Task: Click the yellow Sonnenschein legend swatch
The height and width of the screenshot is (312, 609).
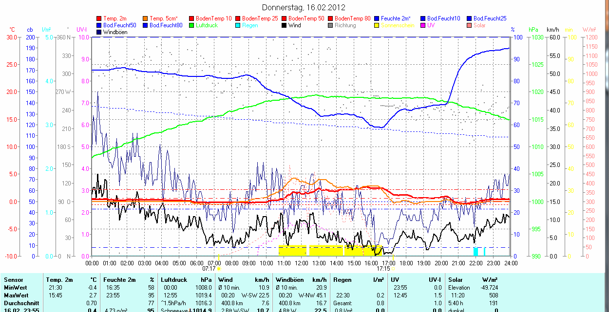Action: tap(377, 25)
